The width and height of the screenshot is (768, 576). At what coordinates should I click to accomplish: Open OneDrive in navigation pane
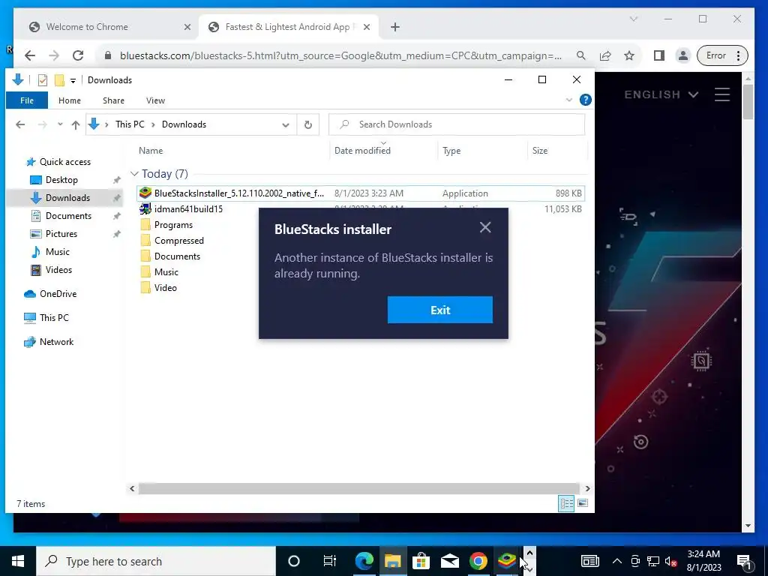(58, 294)
